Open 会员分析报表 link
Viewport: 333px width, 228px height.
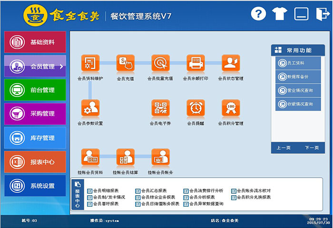[x=199, y=197]
